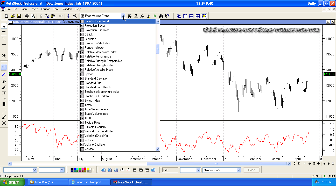
Task: Select the crosshairs tool in left toolbar
Action: pos(4,32)
